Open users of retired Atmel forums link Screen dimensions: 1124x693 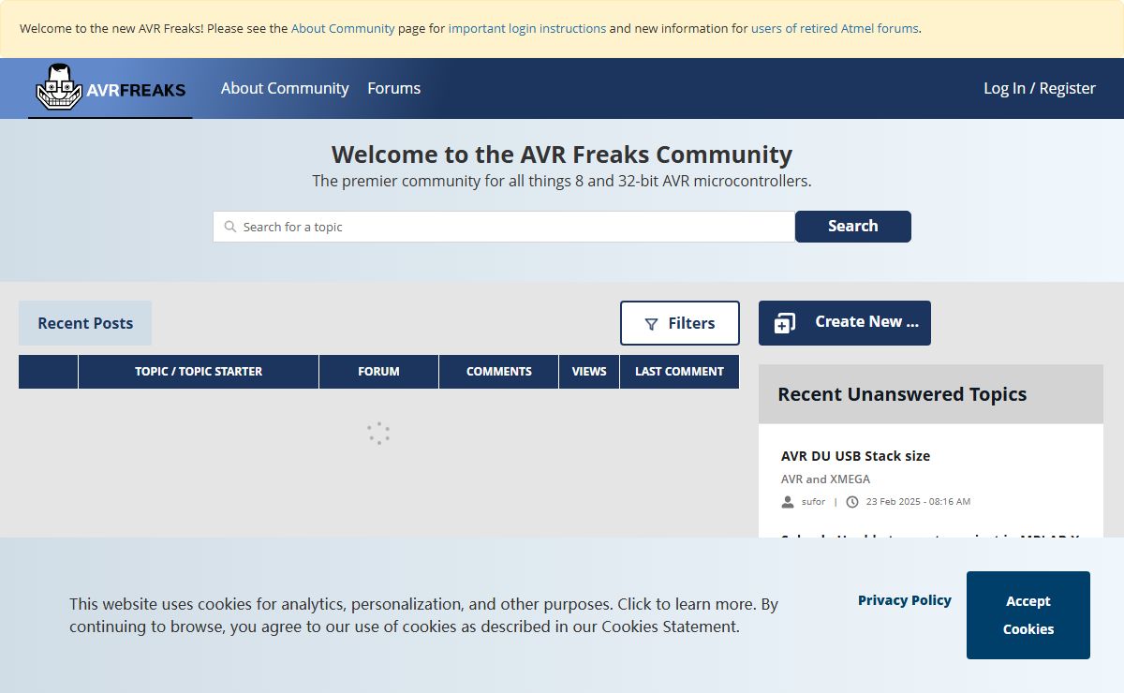point(835,28)
